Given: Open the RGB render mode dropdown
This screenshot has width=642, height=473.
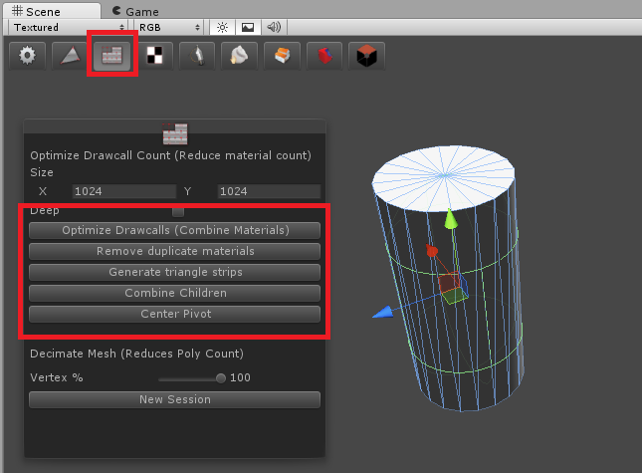Looking at the screenshot, I should (x=169, y=28).
